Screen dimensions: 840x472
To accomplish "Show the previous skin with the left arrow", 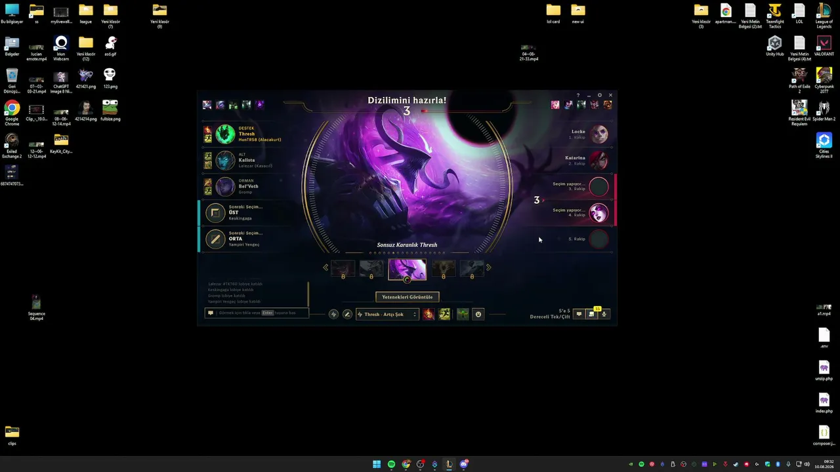I will click(x=325, y=267).
